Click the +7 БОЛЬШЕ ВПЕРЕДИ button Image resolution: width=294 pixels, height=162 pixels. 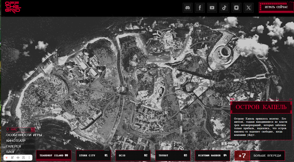260,156
